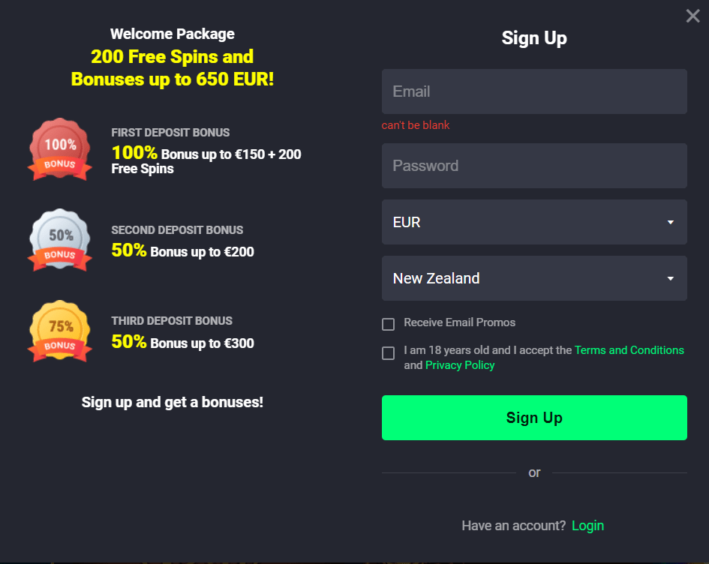Open the EUR currency dropdown

pos(534,222)
